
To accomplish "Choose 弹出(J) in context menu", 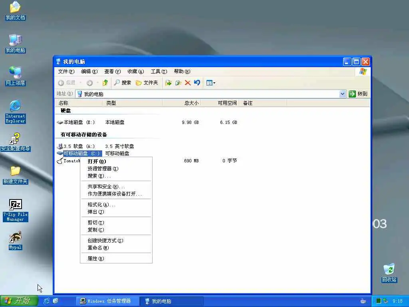I will [116, 212].
